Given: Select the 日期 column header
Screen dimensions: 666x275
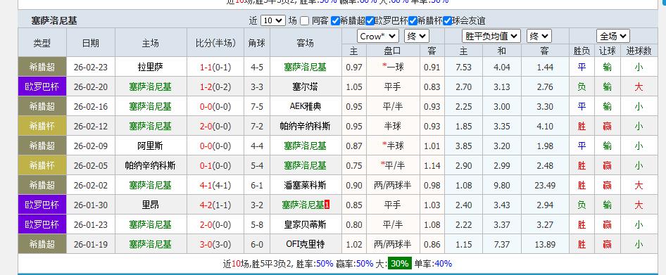Looking at the screenshot, I should (91, 43).
